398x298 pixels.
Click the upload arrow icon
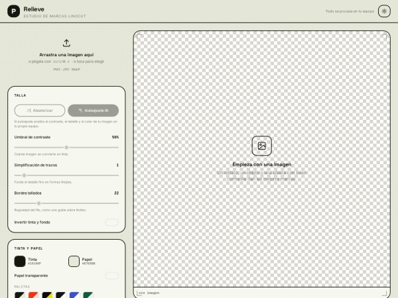pyautogui.click(x=66, y=43)
